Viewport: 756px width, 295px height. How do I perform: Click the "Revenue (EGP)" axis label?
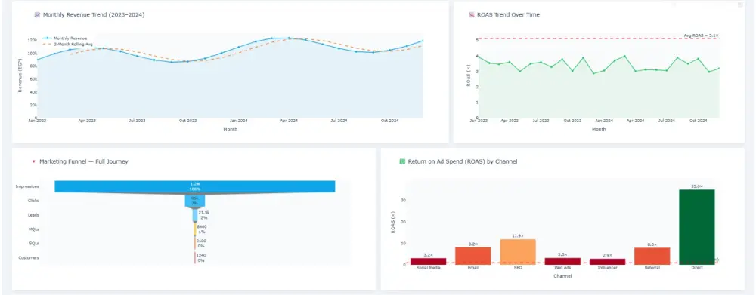(x=20, y=76)
